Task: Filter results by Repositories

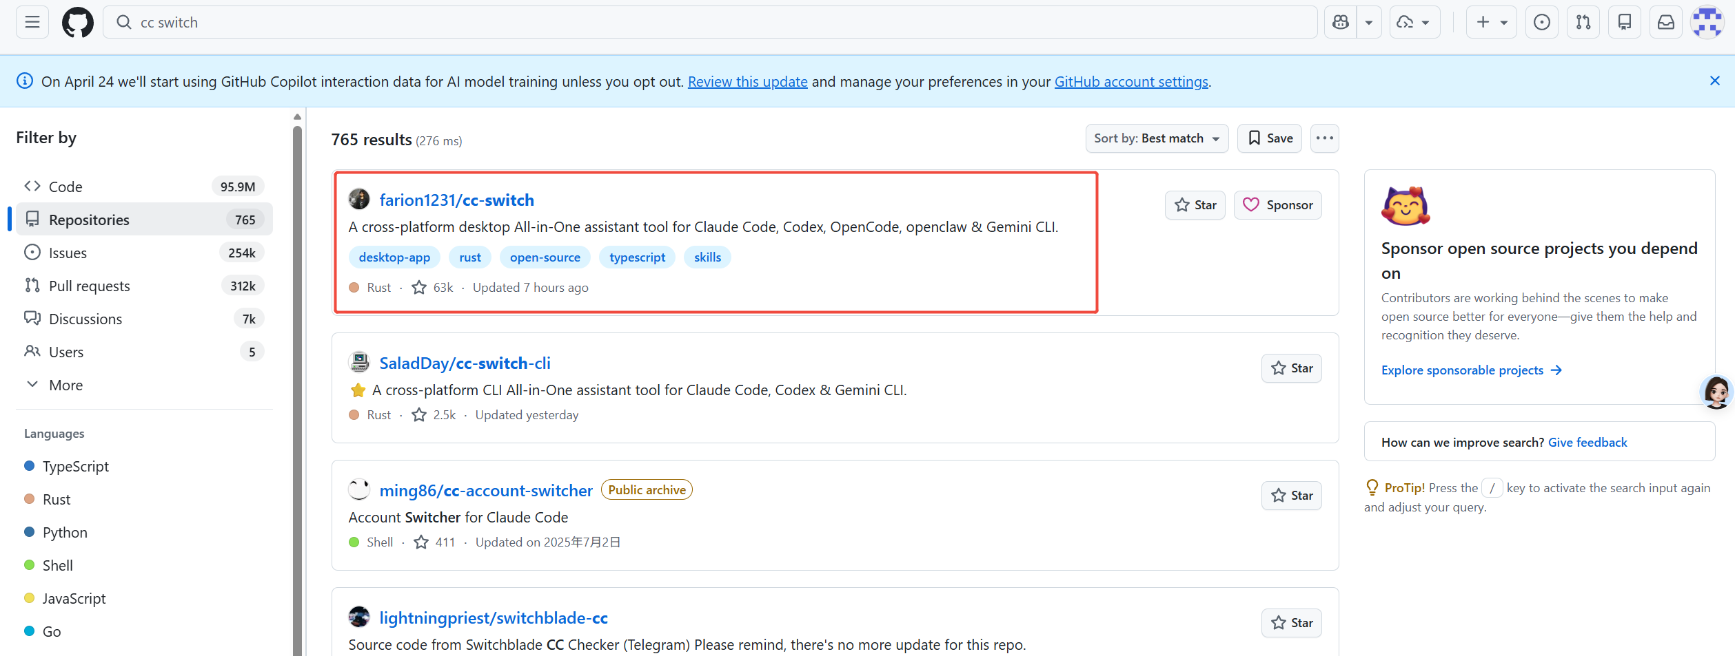Action: pos(144,220)
